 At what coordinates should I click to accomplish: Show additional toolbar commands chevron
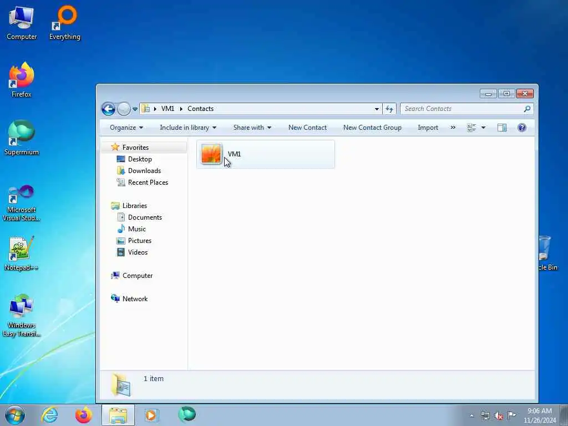pos(453,127)
